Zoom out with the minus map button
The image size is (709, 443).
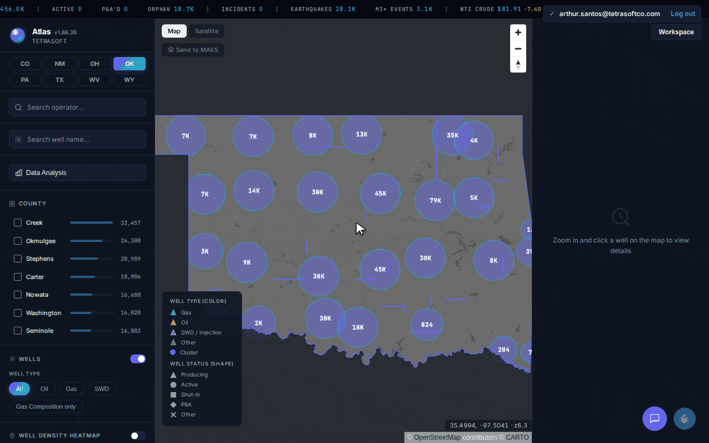[518, 49]
